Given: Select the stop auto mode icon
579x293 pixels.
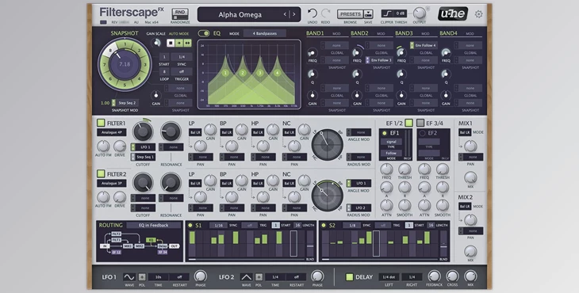Looking at the screenshot, I should tap(171, 43).
